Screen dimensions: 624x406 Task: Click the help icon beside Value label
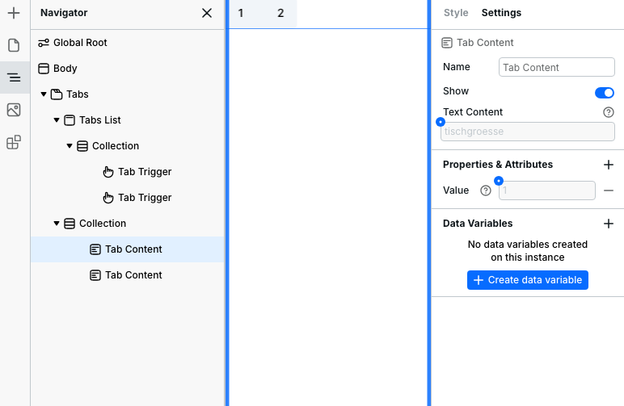(486, 190)
